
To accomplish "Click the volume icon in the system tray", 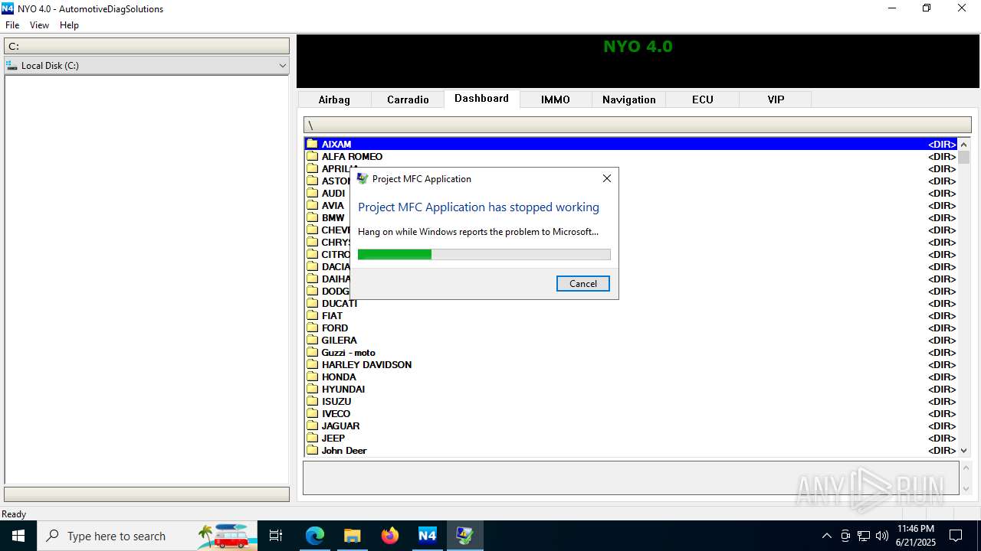I will coord(882,536).
